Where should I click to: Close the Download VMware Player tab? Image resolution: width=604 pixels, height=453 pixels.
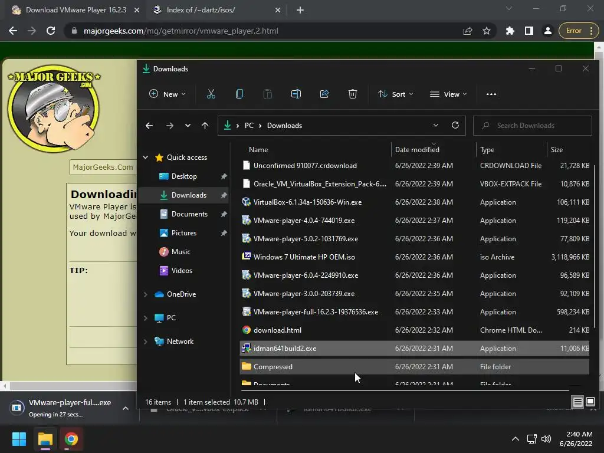pyautogui.click(x=137, y=10)
